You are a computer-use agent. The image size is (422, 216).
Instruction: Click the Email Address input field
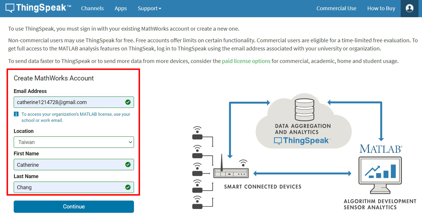coord(74,102)
